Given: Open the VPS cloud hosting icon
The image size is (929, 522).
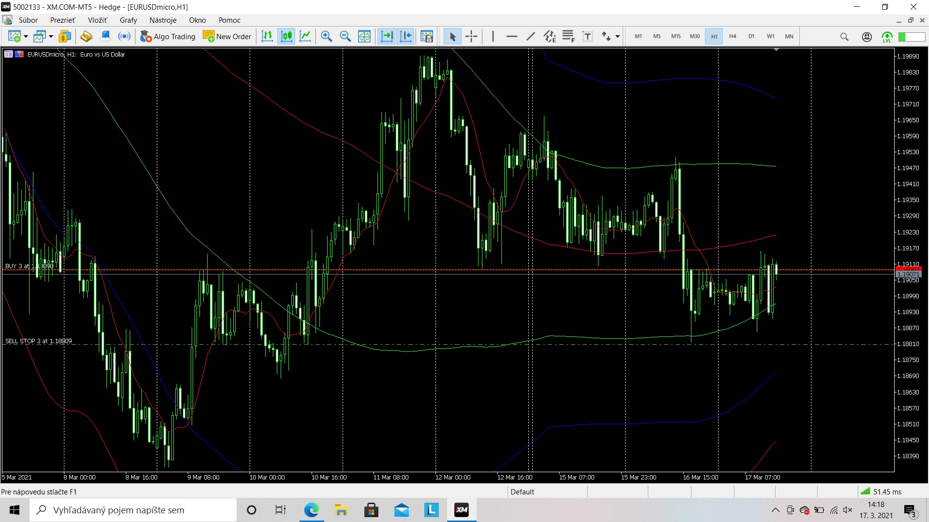Looking at the screenshot, I should coord(105,36).
